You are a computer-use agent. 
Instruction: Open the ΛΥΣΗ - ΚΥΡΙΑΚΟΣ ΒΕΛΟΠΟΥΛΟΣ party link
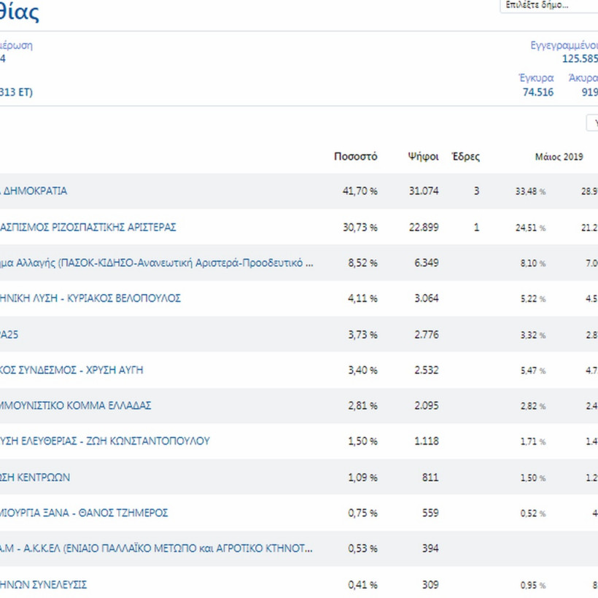[90, 298]
